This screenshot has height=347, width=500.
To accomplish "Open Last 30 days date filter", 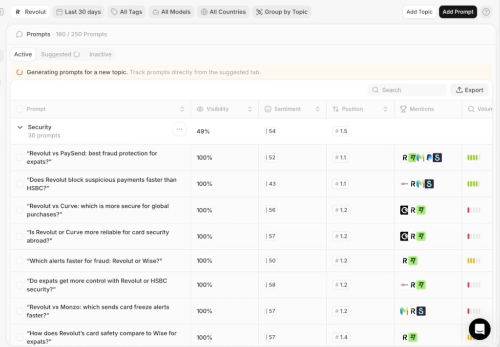I will pyautogui.click(x=79, y=12).
